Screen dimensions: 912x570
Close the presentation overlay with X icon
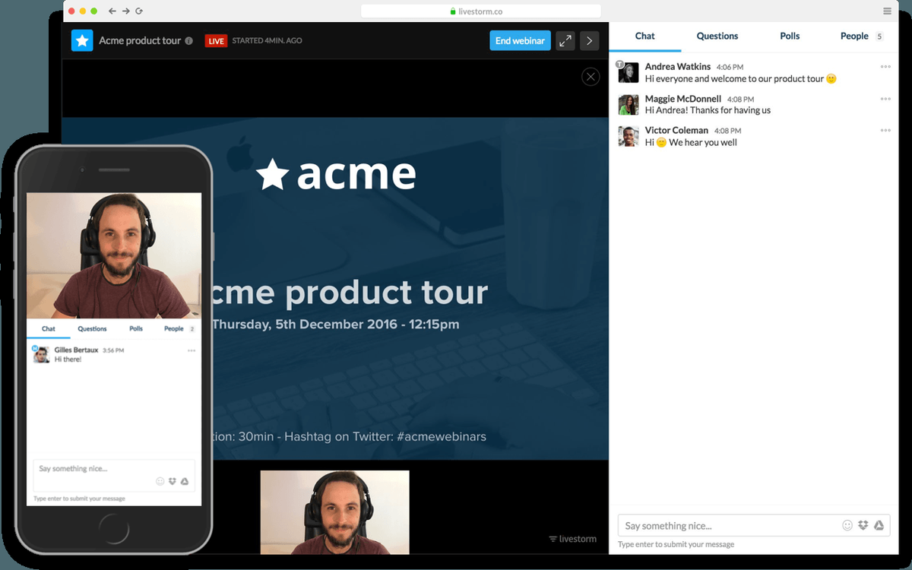tap(591, 77)
